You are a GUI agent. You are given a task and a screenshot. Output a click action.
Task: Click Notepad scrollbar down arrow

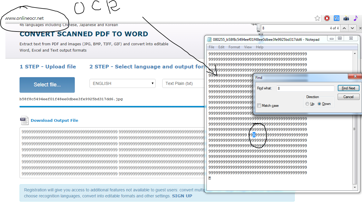point(355,187)
